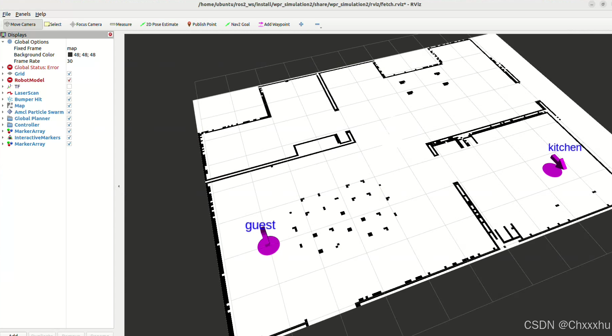The image size is (612, 336).
Task: Activate the Select tool
Action: tap(53, 24)
